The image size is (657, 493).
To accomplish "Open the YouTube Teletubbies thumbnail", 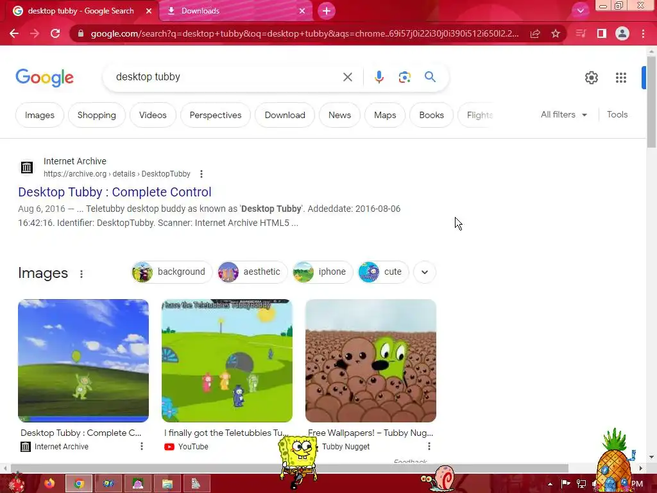I will 227,361.
